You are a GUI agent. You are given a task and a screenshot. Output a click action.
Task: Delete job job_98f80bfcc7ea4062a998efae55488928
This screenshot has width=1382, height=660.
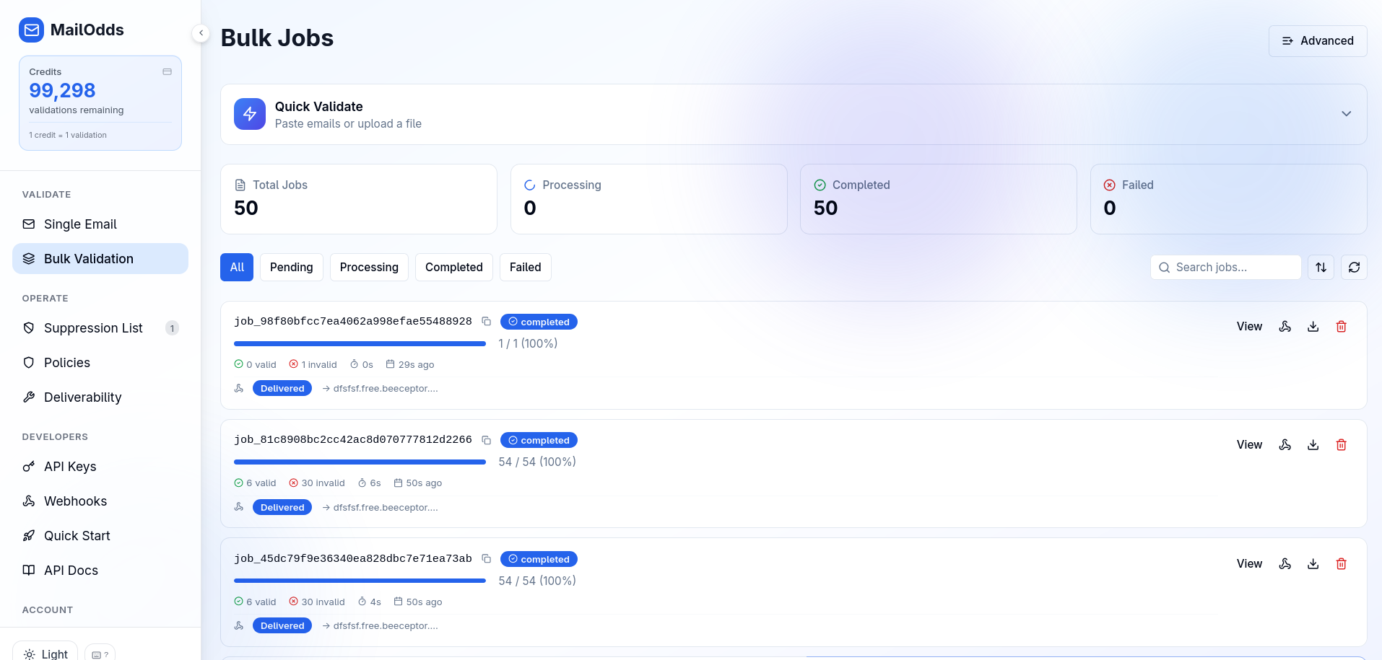coord(1342,327)
